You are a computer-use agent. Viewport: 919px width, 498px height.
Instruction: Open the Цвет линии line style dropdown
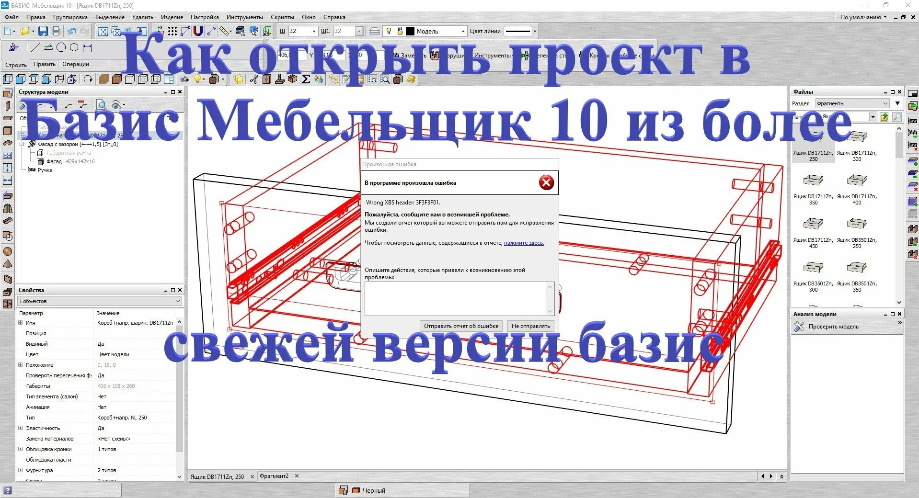tap(535, 31)
